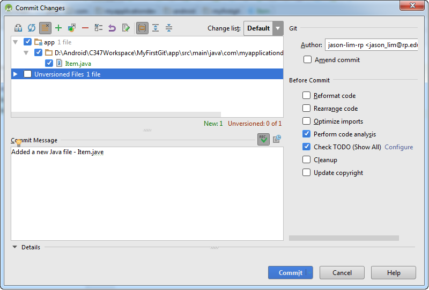429x290 pixels.
Task: Expand the Unversioned Files tree node
Action: [x=16, y=74]
